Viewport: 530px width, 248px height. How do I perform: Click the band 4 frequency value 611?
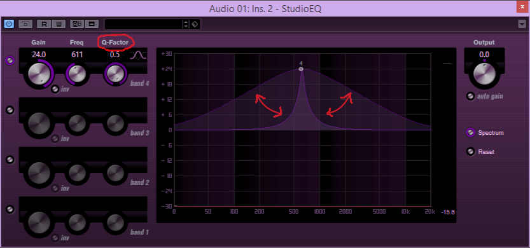77,55
